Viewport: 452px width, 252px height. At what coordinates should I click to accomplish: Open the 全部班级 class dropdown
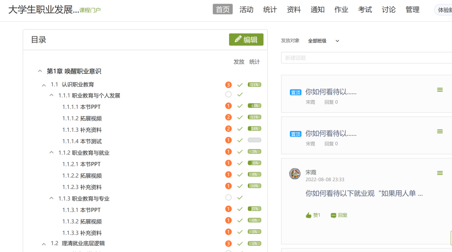point(323,41)
